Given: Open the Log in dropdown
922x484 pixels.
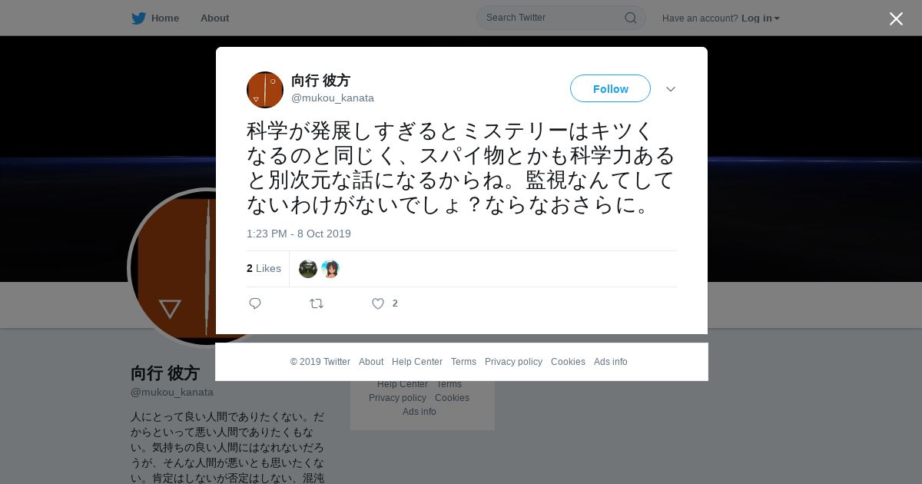Looking at the screenshot, I should pyautogui.click(x=761, y=18).
